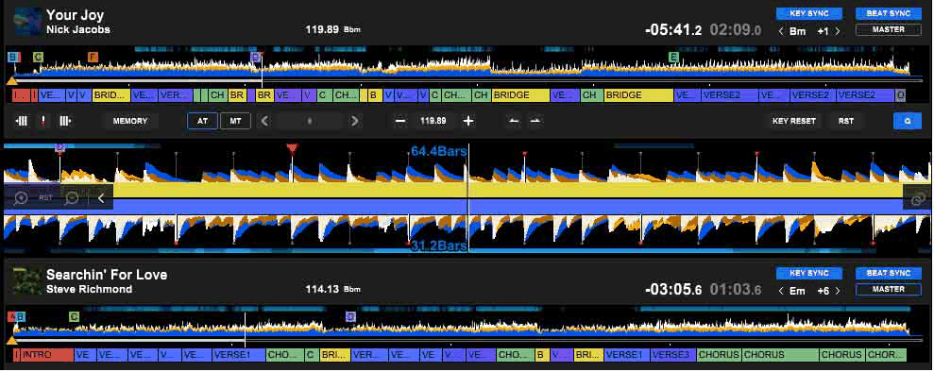Reset waveform zoom with small RST label
The image size is (934, 372).
point(46,197)
